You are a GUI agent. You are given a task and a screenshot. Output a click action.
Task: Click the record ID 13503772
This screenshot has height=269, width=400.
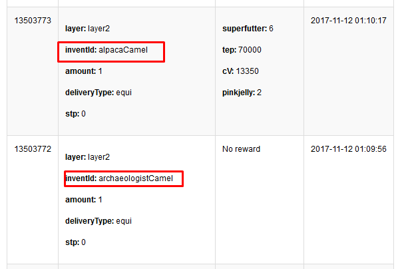click(x=33, y=149)
